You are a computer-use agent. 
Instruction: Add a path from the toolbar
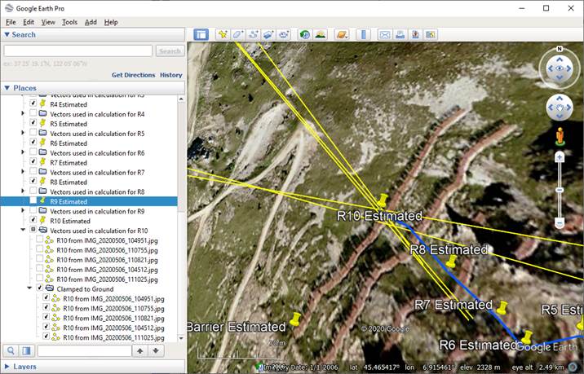click(x=254, y=34)
